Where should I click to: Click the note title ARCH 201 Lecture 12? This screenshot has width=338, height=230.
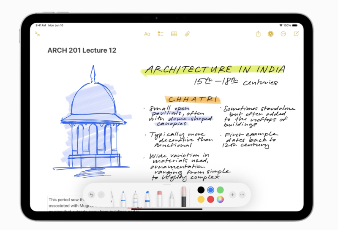[x=82, y=51]
